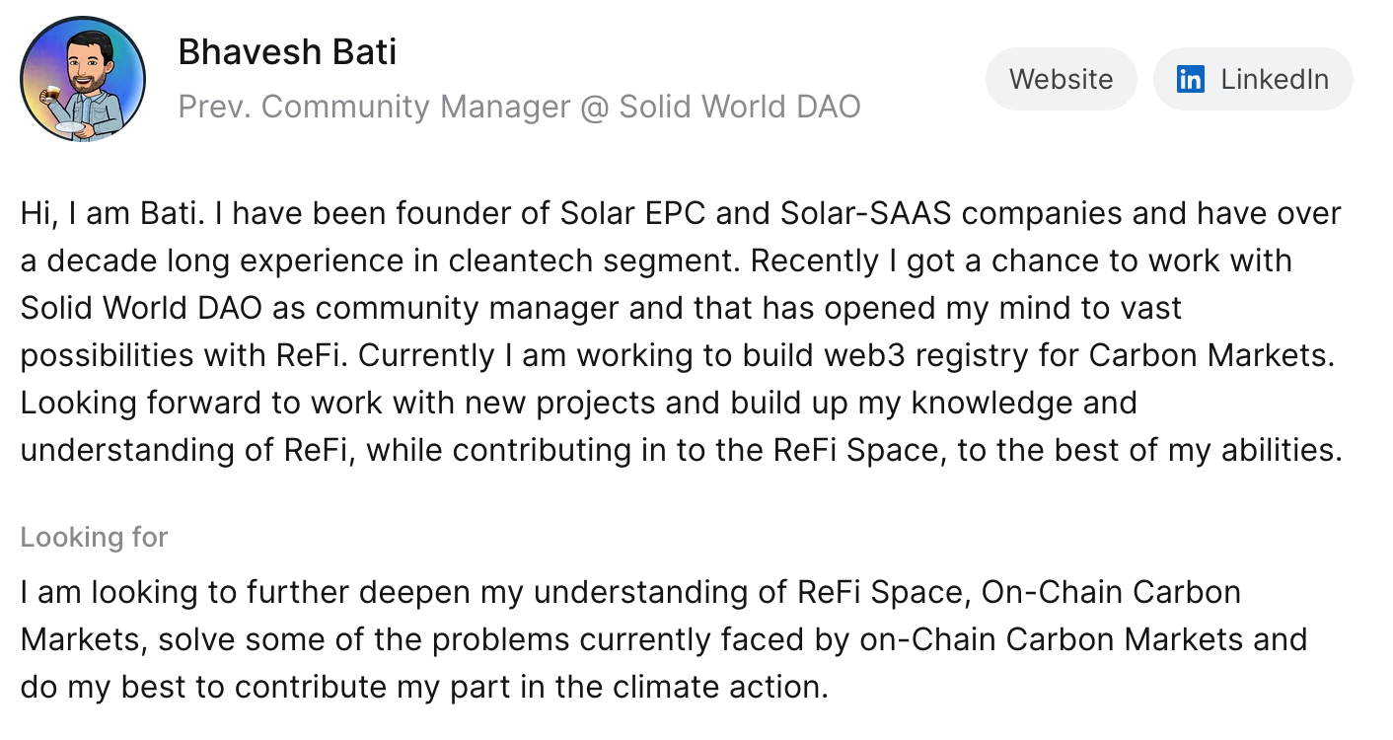1393x740 pixels.
Task: Click the line starting "Markets, solve some"
Action: coord(395,639)
